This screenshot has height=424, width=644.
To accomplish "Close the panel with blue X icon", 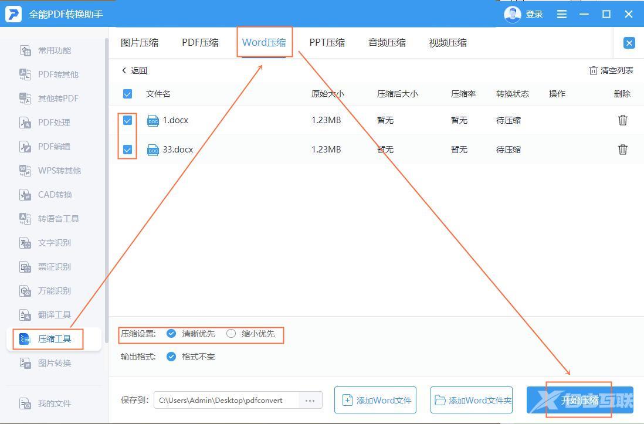I will point(629,43).
